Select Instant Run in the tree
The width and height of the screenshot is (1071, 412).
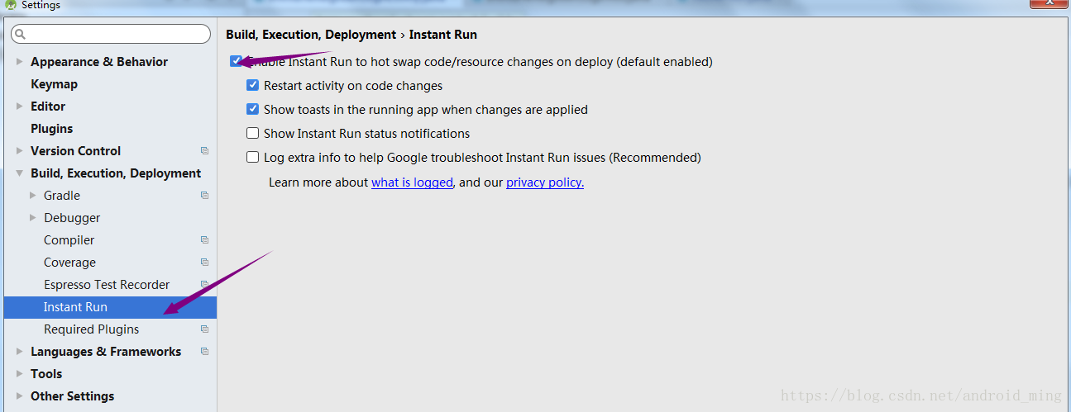(110, 307)
